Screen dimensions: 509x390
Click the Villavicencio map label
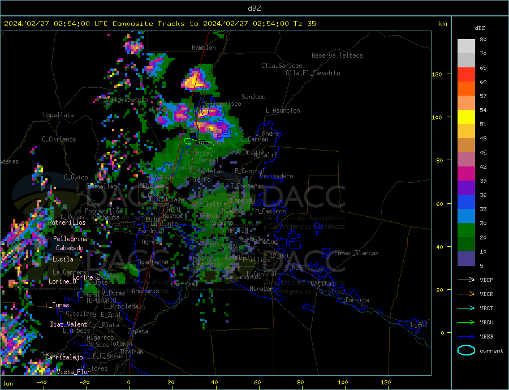(x=126, y=100)
